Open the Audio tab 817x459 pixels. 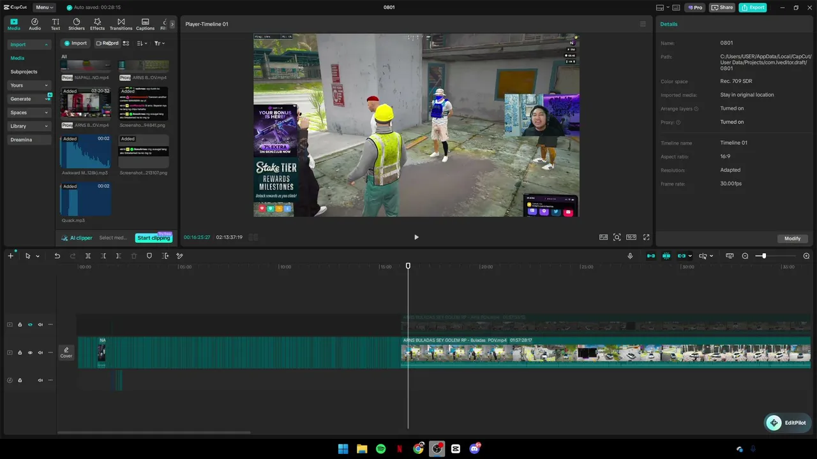coord(34,24)
